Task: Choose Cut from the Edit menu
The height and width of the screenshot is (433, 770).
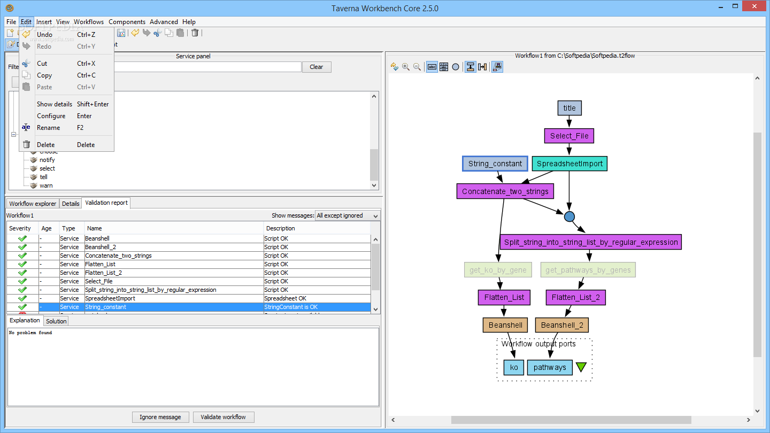Action: [x=66, y=63]
